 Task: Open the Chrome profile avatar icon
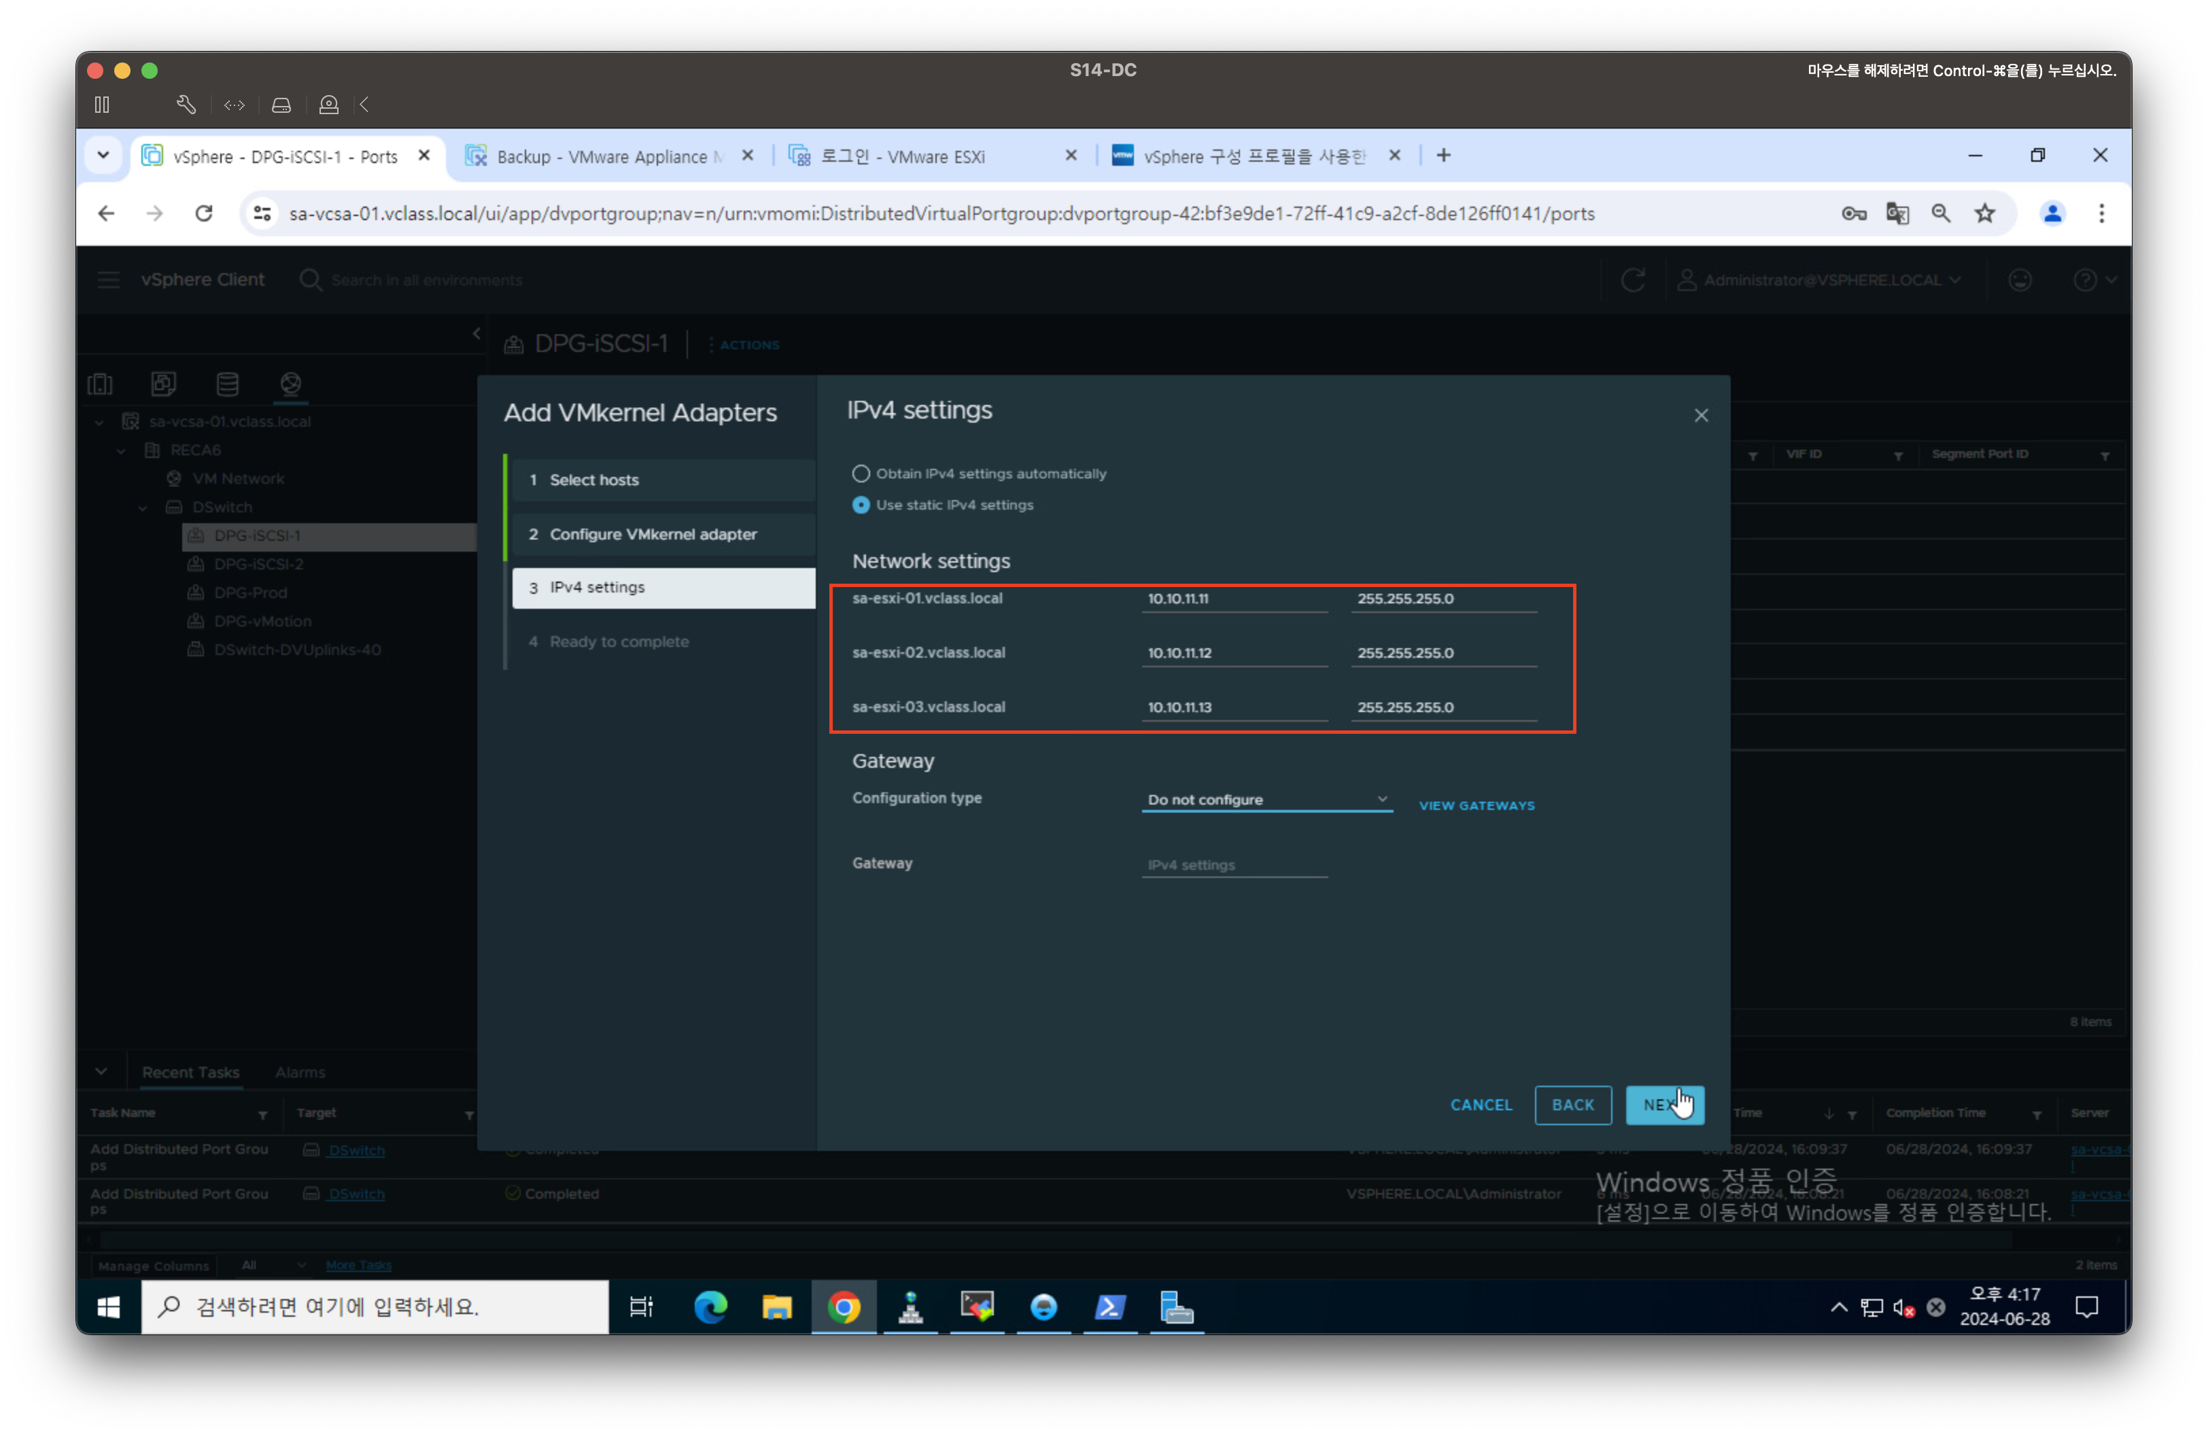click(2052, 214)
